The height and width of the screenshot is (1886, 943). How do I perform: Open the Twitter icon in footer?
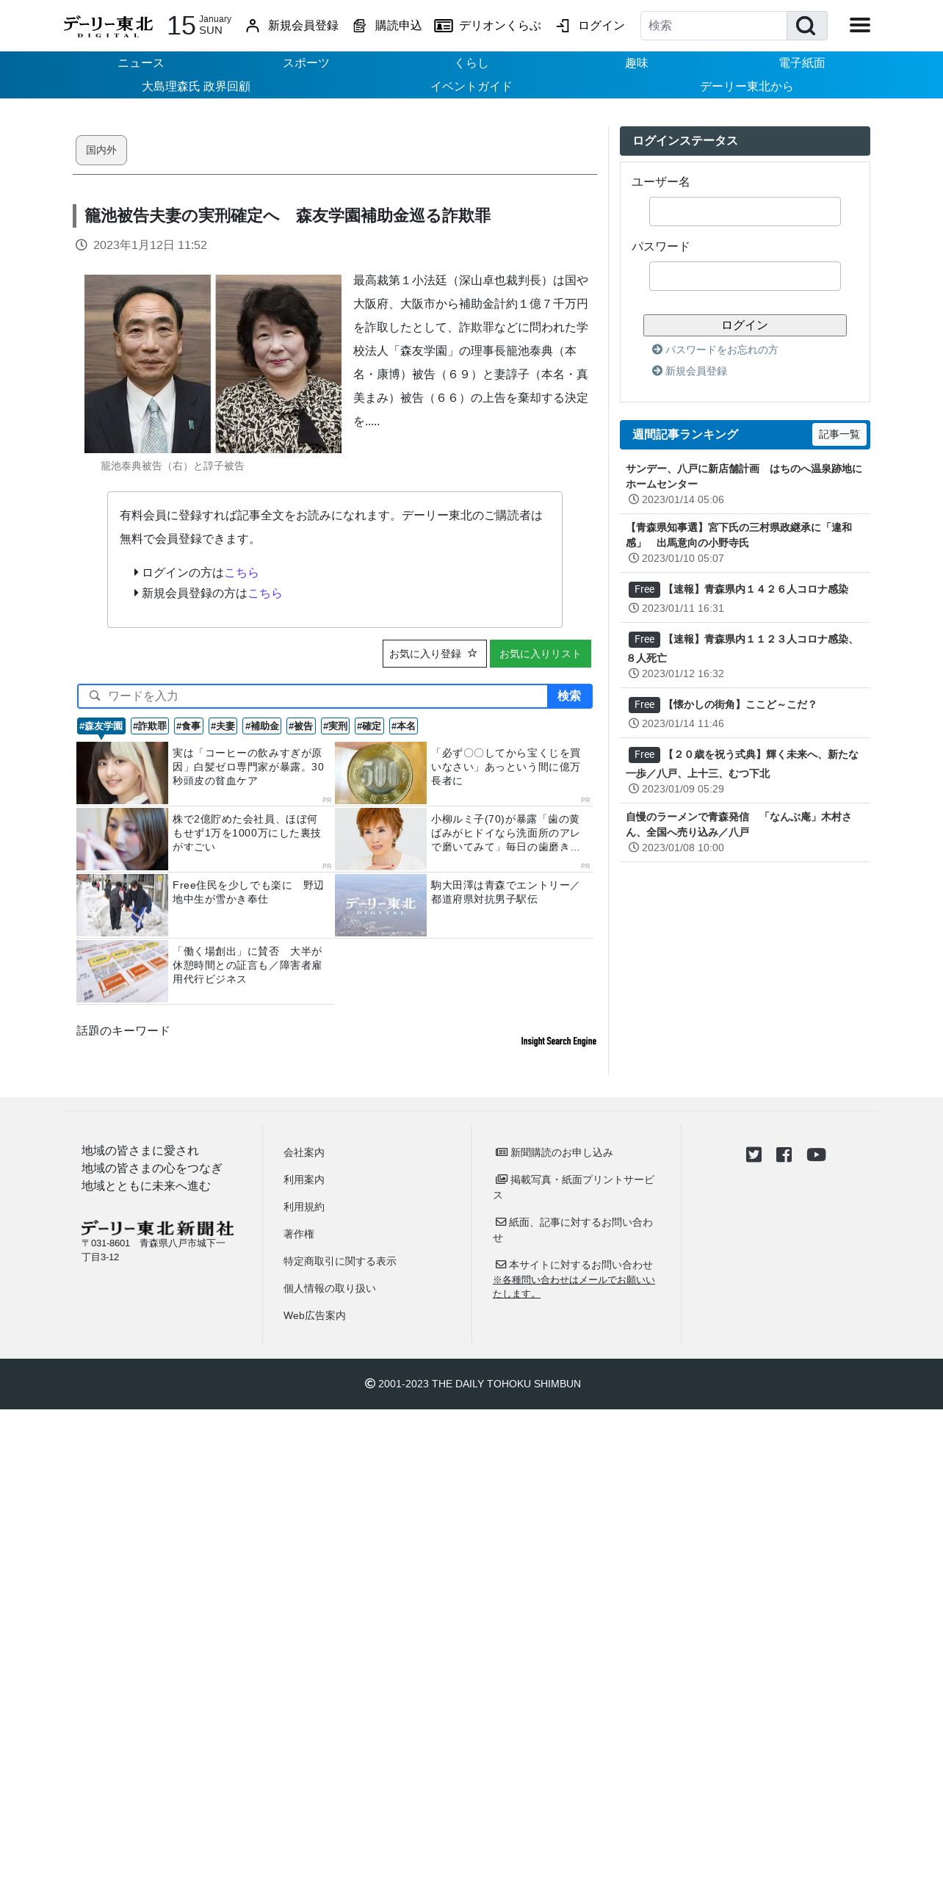coord(754,1155)
